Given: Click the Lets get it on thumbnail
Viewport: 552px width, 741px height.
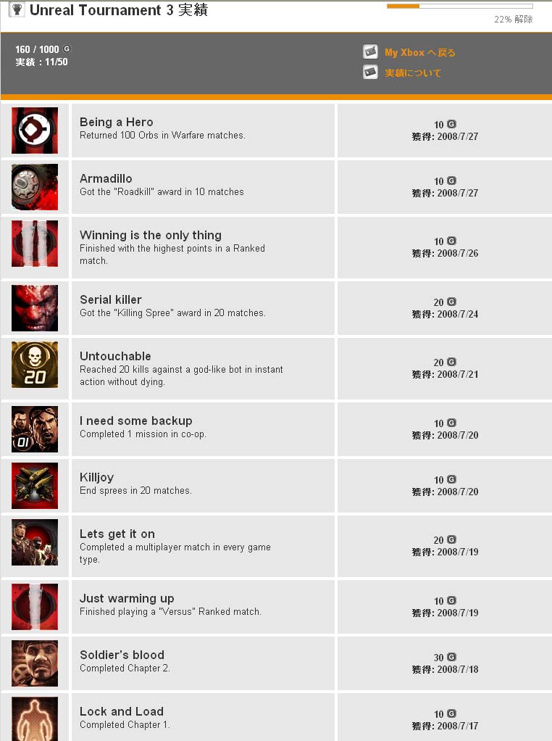Looking at the screenshot, I should 35,542.
